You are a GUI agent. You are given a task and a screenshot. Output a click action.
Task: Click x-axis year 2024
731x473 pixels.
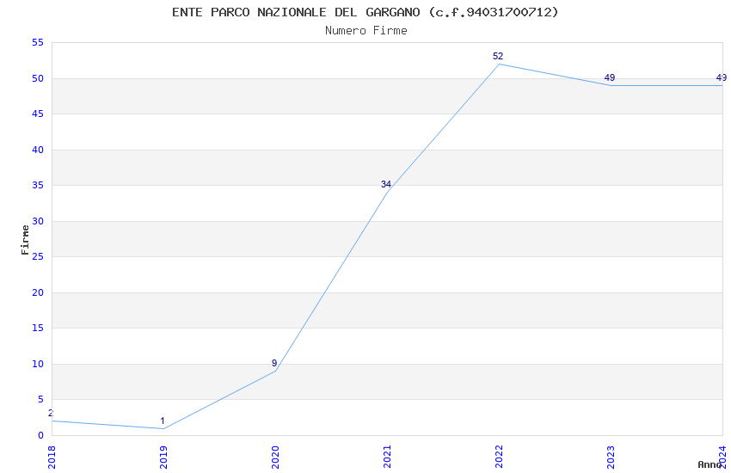pyautogui.click(x=722, y=458)
